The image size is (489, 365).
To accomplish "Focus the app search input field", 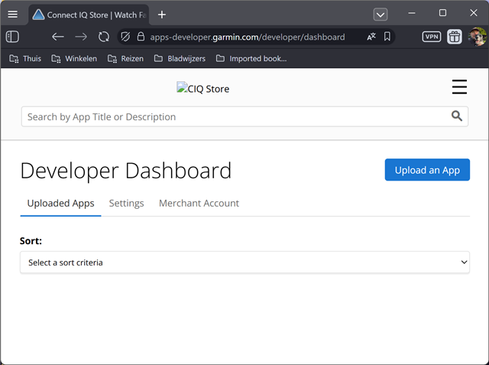I will click(x=229, y=116).
